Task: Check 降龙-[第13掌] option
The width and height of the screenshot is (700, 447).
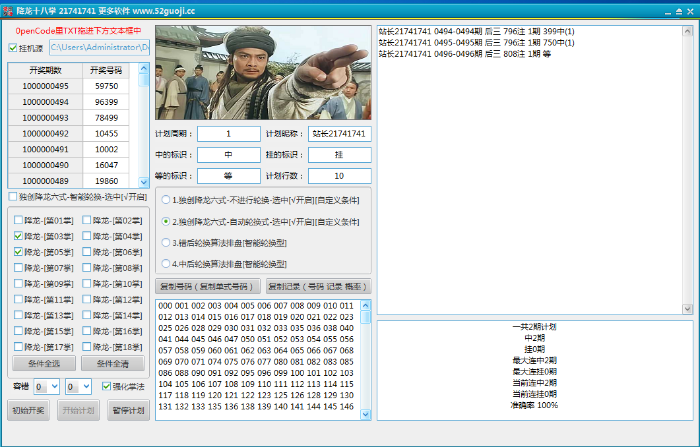Action: pos(18,315)
